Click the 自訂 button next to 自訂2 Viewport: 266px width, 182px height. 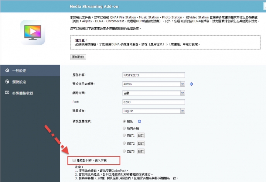[x=141, y=143]
